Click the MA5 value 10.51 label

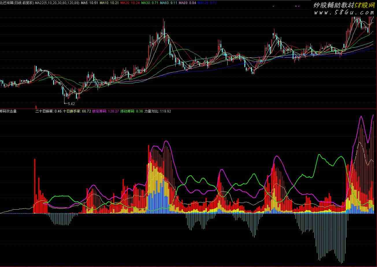(x=89, y=3)
